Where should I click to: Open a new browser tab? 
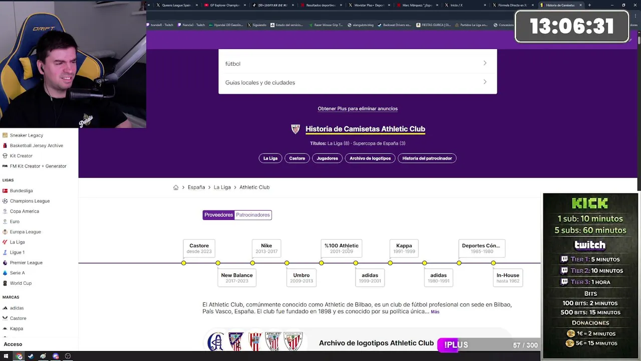point(589,5)
